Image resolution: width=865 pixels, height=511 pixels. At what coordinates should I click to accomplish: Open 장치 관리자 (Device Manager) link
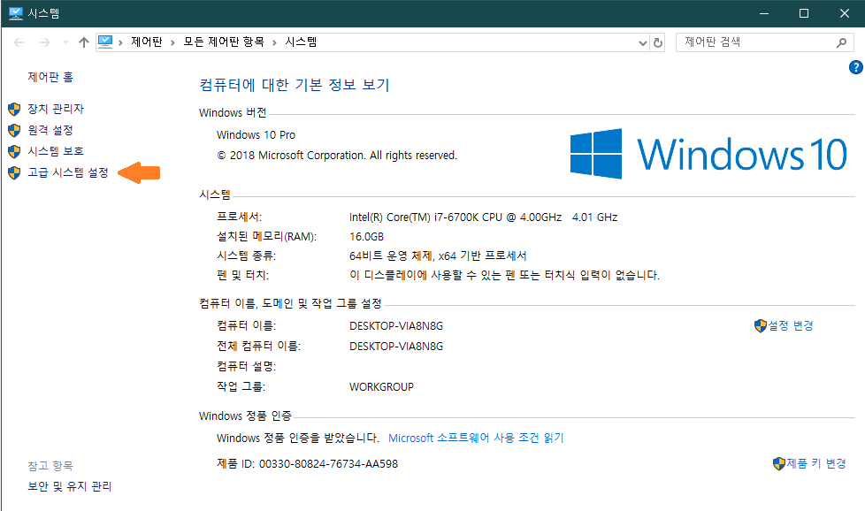pyautogui.click(x=56, y=109)
